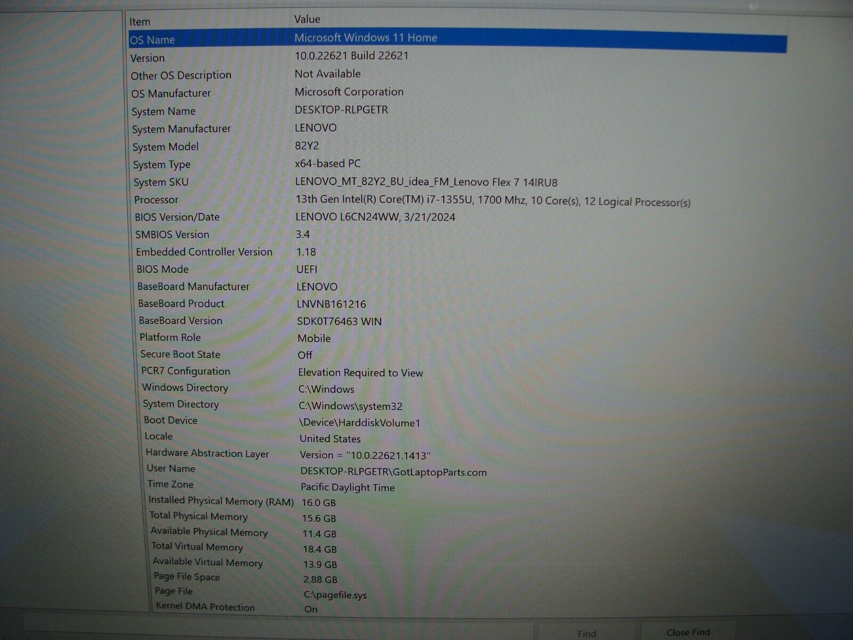Click the 'C:\Windows\system32' value
Screen dimensions: 853x640
coord(350,406)
